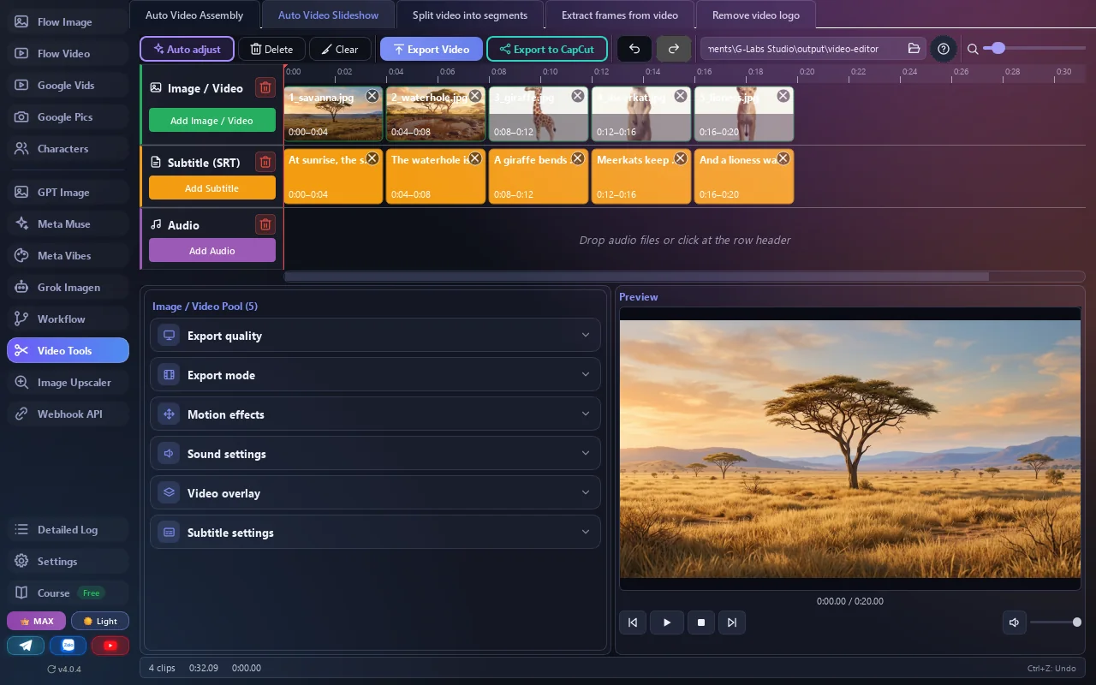Remove 'And a lioness' subtitle clip
Image resolution: width=1096 pixels, height=685 pixels.
[783, 158]
